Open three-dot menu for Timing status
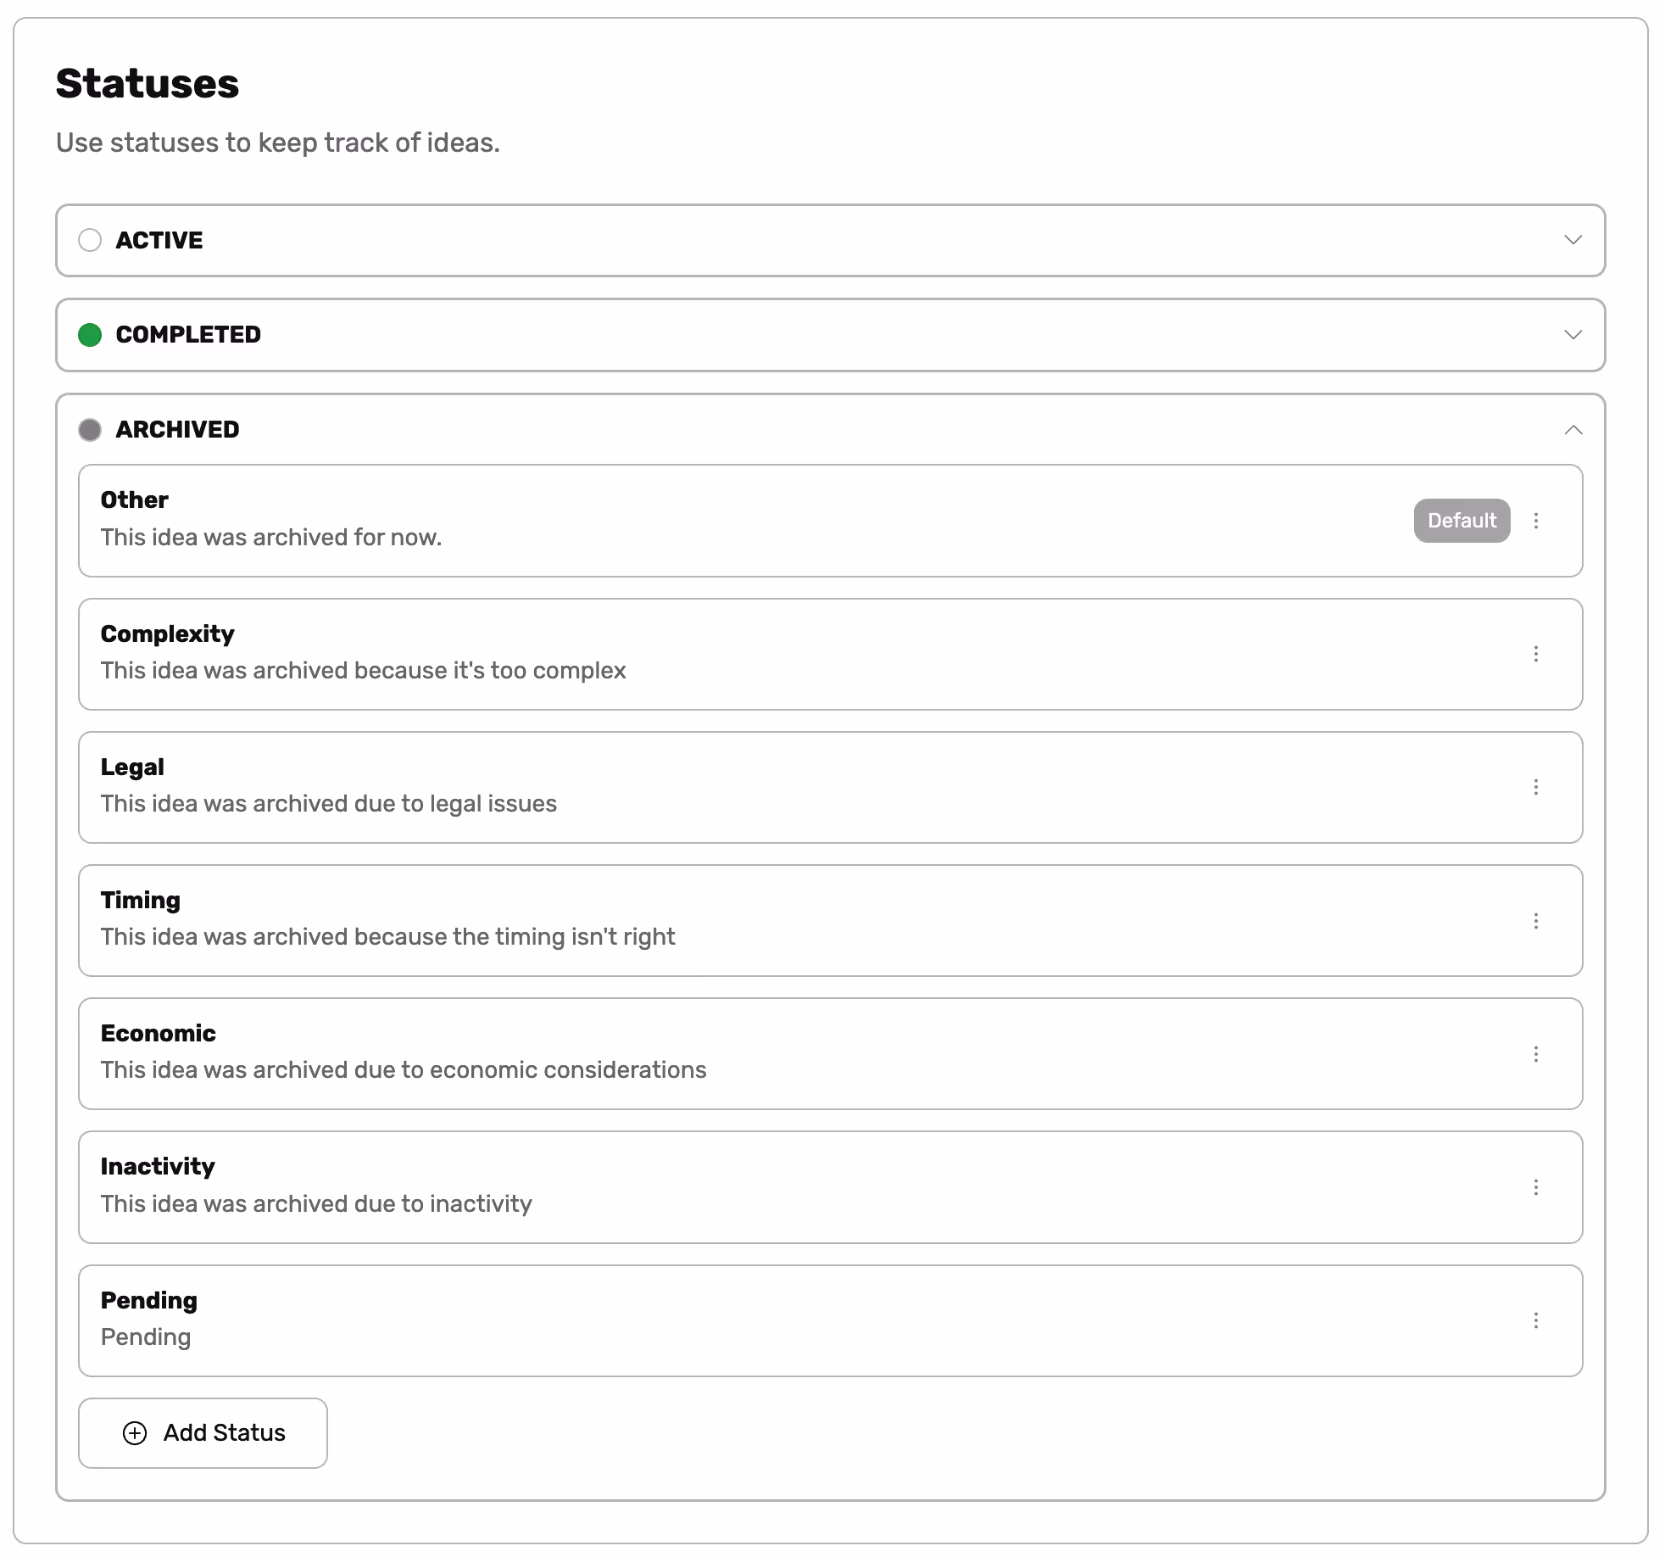 point(1535,921)
